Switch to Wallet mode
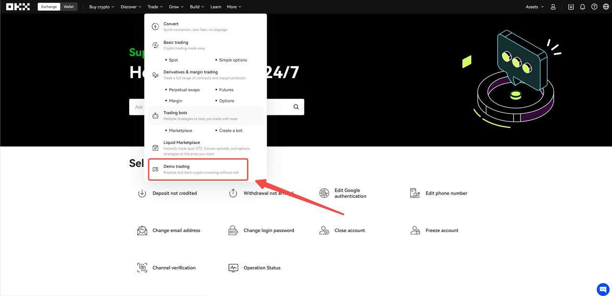 [69, 7]
